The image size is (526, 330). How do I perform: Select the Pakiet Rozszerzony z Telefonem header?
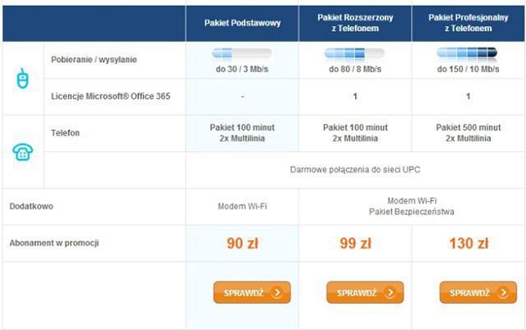(356, 23)
